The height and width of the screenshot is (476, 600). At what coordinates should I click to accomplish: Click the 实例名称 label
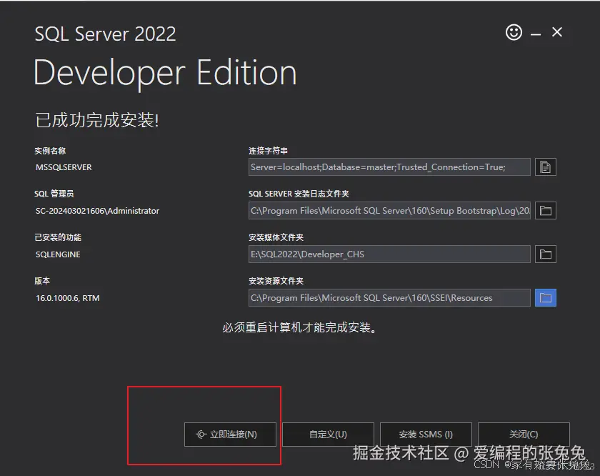click(50, 151)
